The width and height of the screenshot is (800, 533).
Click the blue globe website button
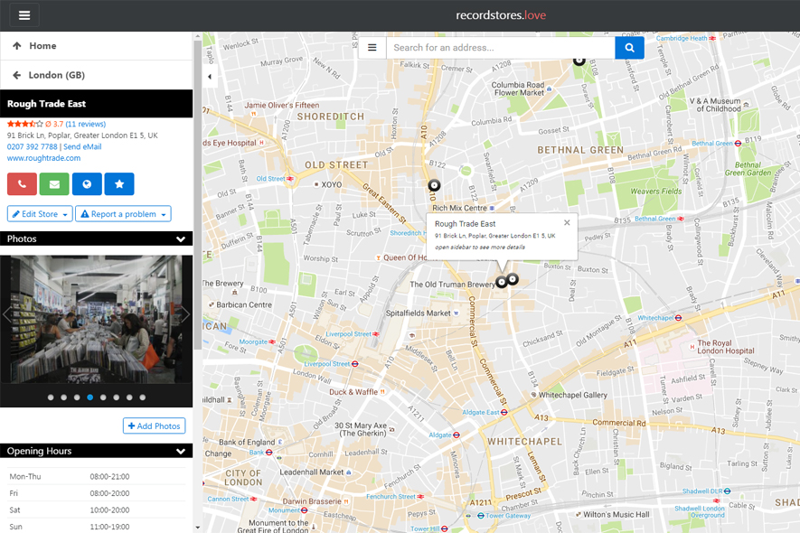click(x=87, y=184)
